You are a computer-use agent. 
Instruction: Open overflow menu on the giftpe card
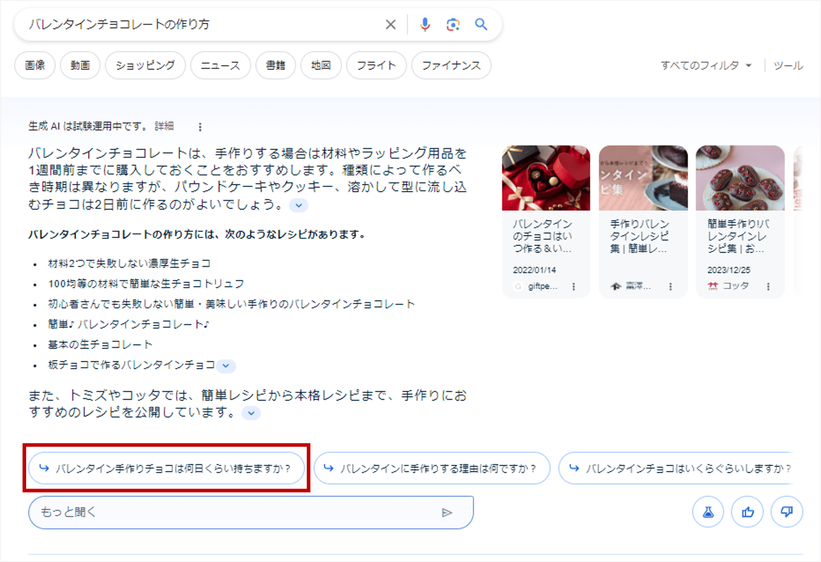tap(574, 286)
